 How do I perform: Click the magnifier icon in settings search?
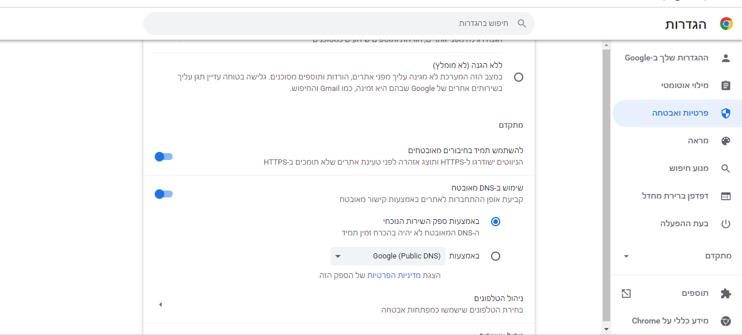[x=522, y=24]
